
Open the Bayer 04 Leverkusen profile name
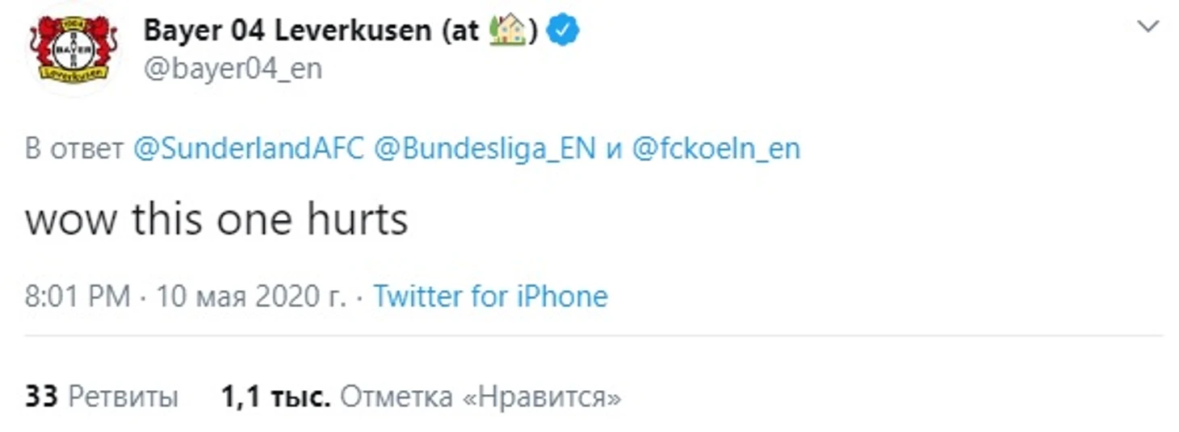tap(287, 31)
